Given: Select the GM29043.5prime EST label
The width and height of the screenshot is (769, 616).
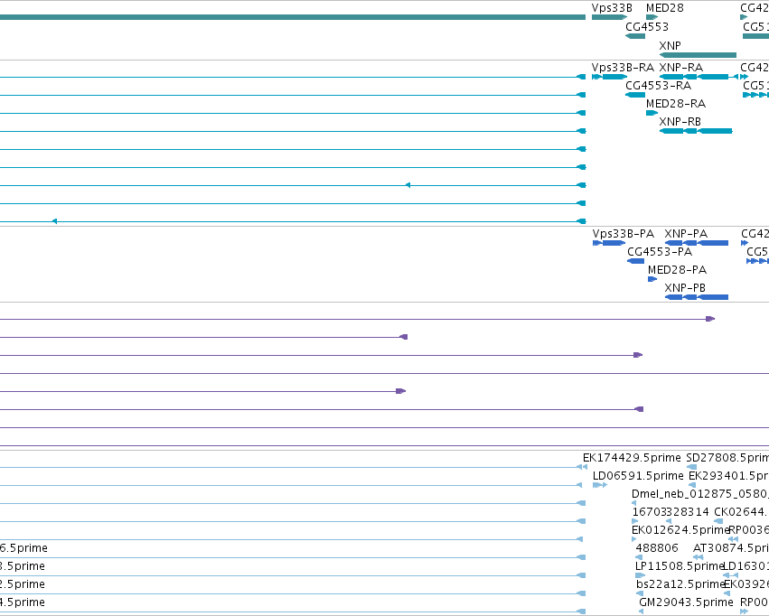Looking at the screenshot, I should coord(686,602).
